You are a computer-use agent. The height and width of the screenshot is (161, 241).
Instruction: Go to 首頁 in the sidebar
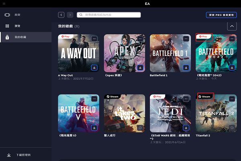click(17, 15)
